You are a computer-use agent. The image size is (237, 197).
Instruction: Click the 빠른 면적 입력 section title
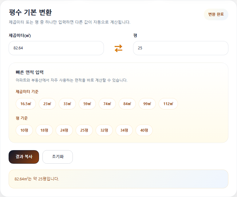pos(30,72)
